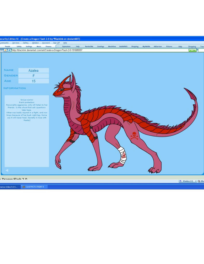Open the Keyword menu
This screenshot has width=204, height=264.
pyautogui.click(x=46, y=43)
